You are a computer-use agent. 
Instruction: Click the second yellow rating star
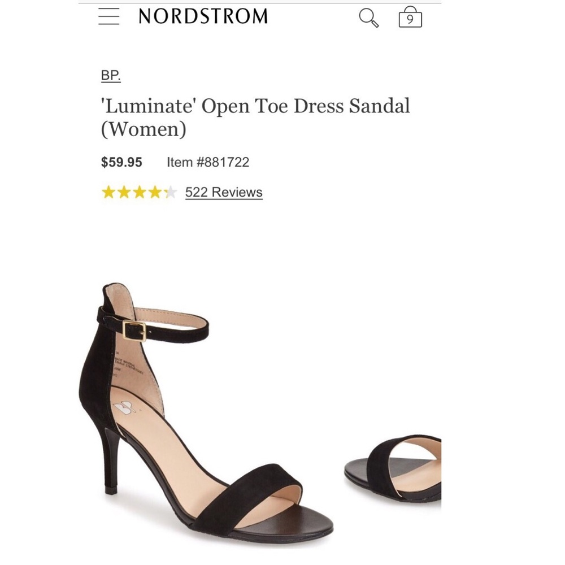click(124, 192)
